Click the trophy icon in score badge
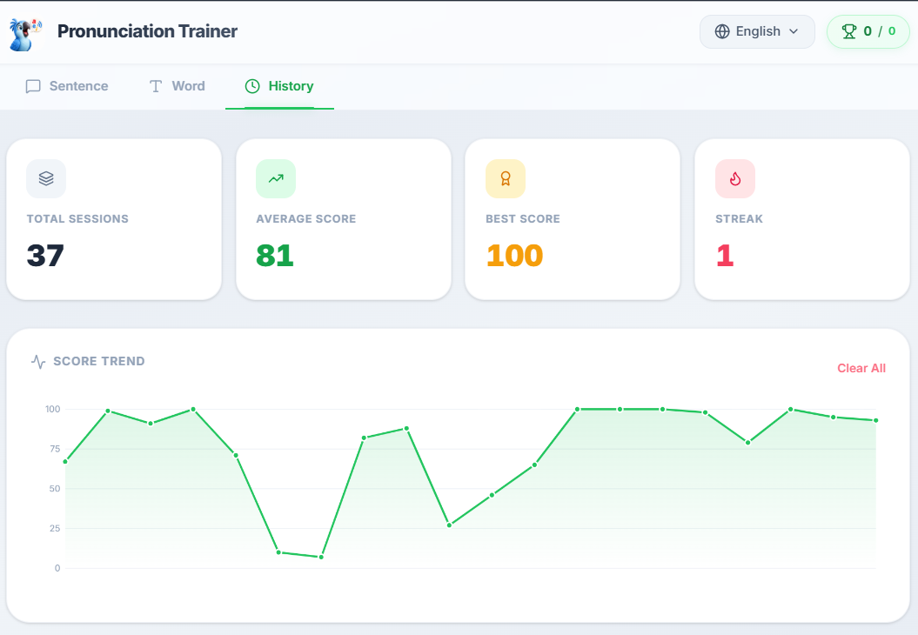The width and height of the screenshot is (918, 635). (849, 31)
